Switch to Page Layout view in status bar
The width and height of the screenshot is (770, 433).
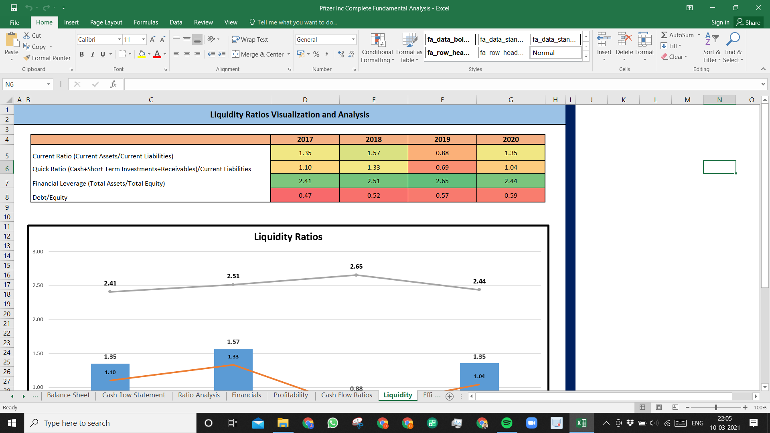pos(659,407)
